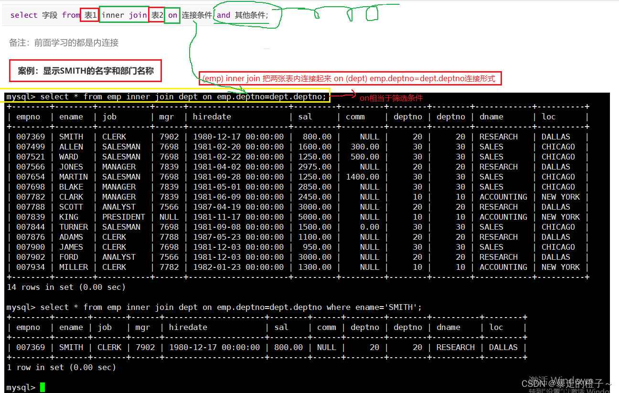Click hiredate '1982-01-23 00:00:00'

pos(238,267)
